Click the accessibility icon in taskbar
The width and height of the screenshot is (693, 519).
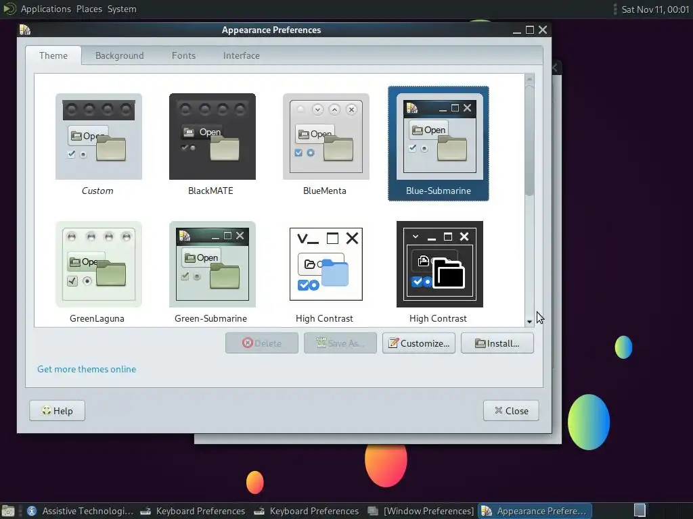(32, 511)
